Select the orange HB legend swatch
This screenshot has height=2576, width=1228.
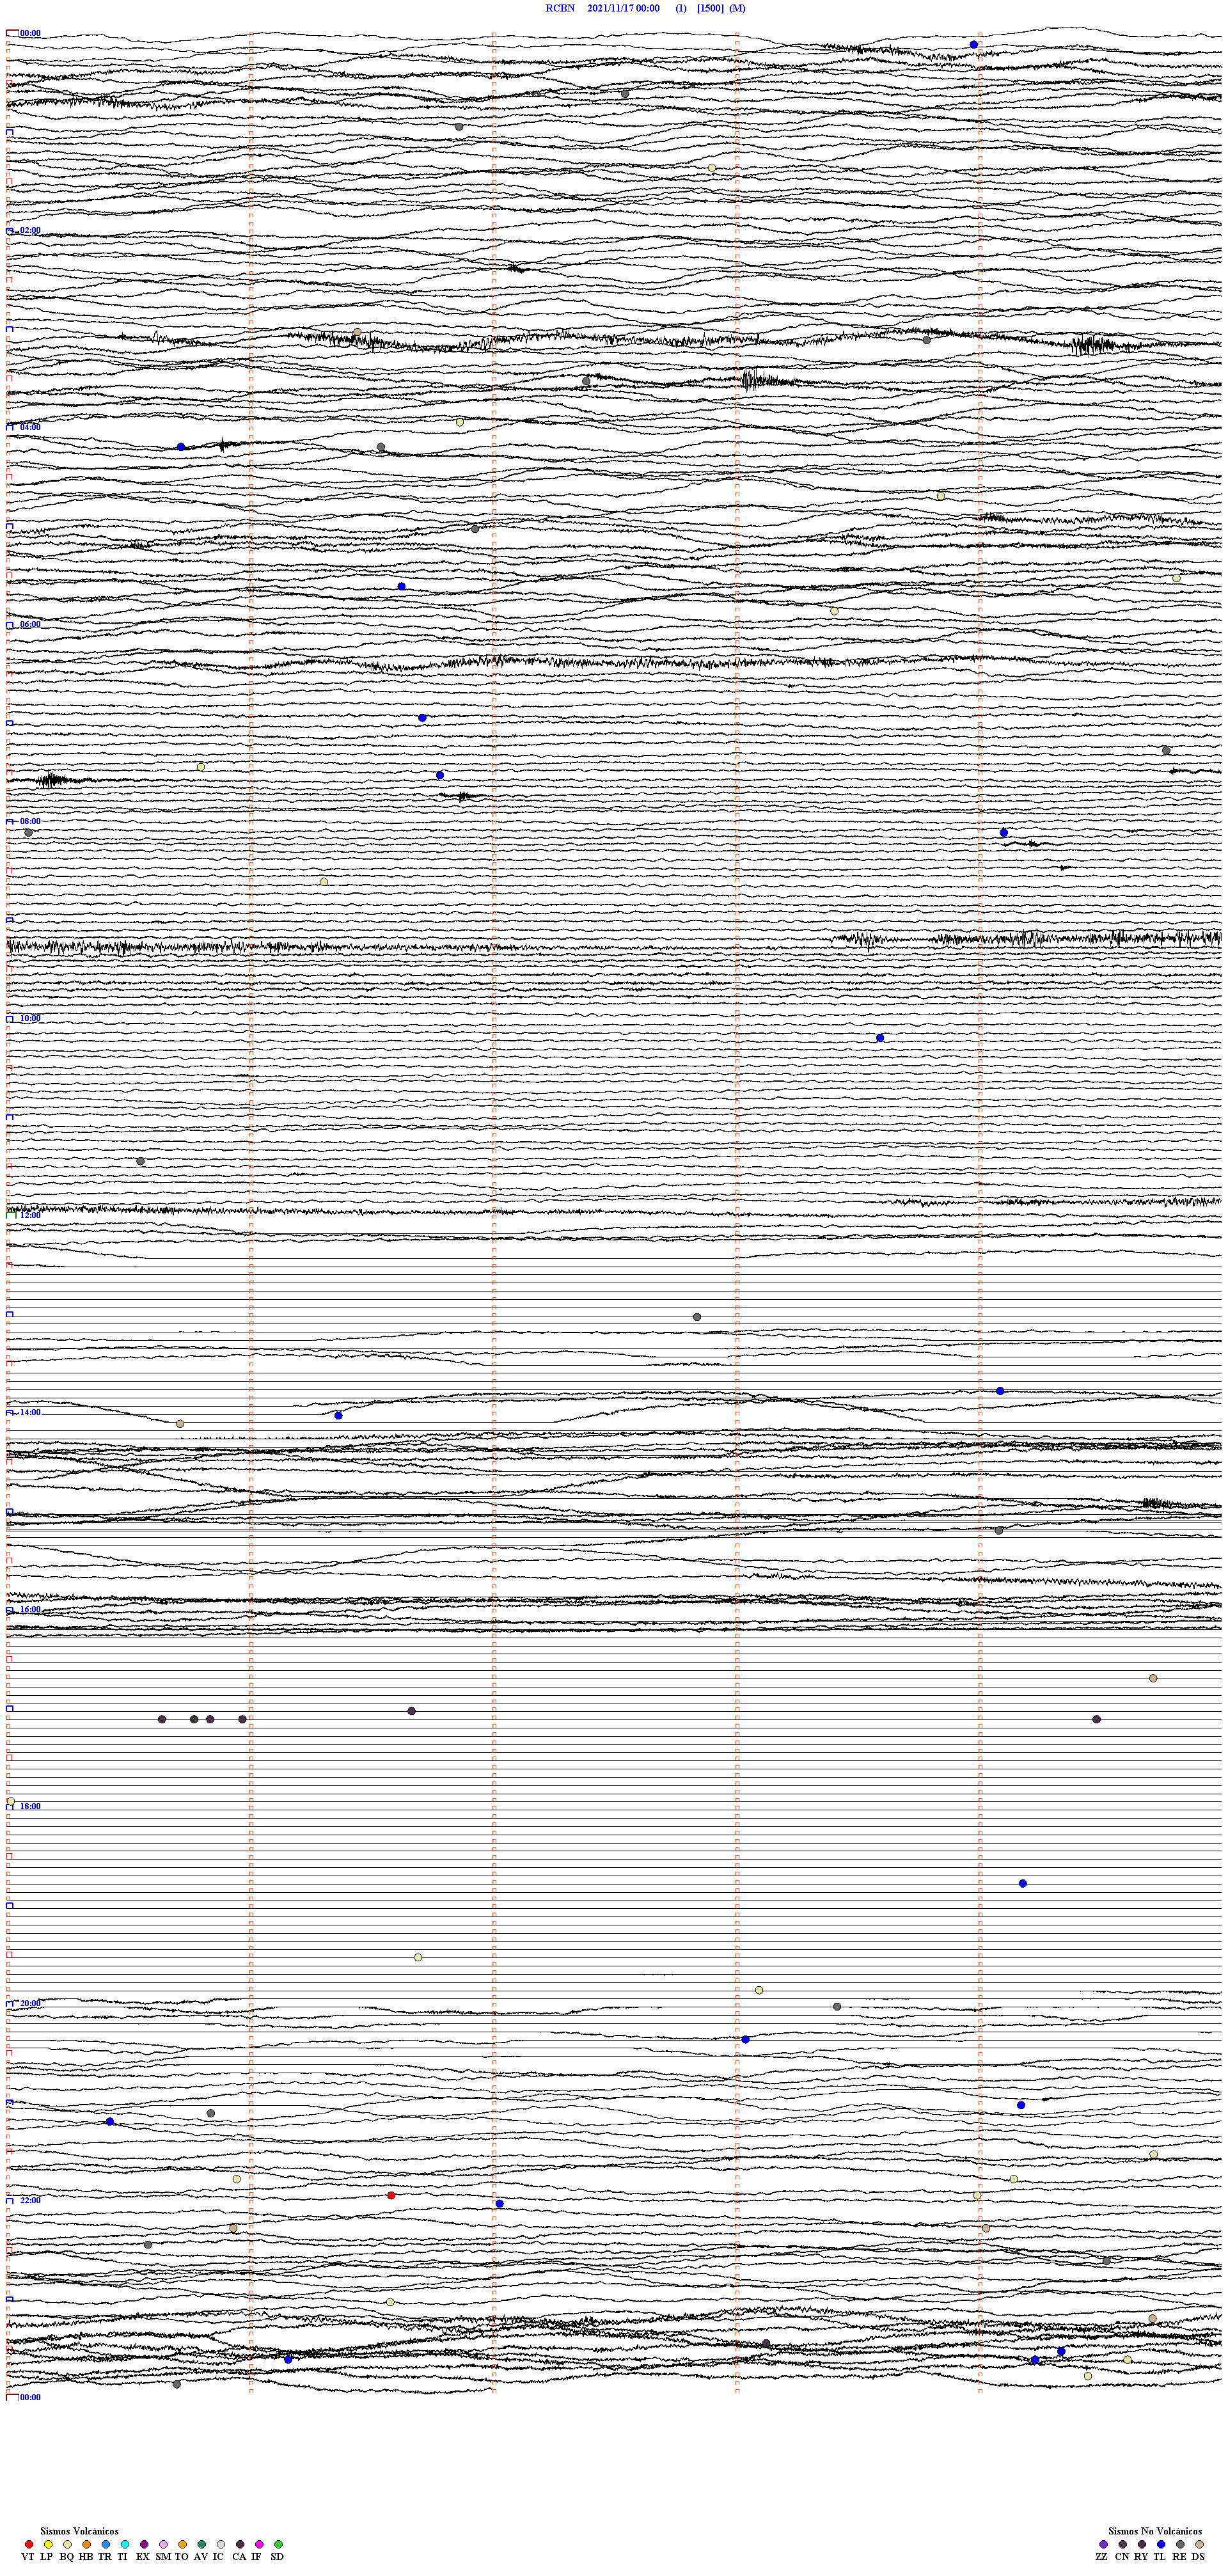pyautogui.click(x=87, y=2544)
